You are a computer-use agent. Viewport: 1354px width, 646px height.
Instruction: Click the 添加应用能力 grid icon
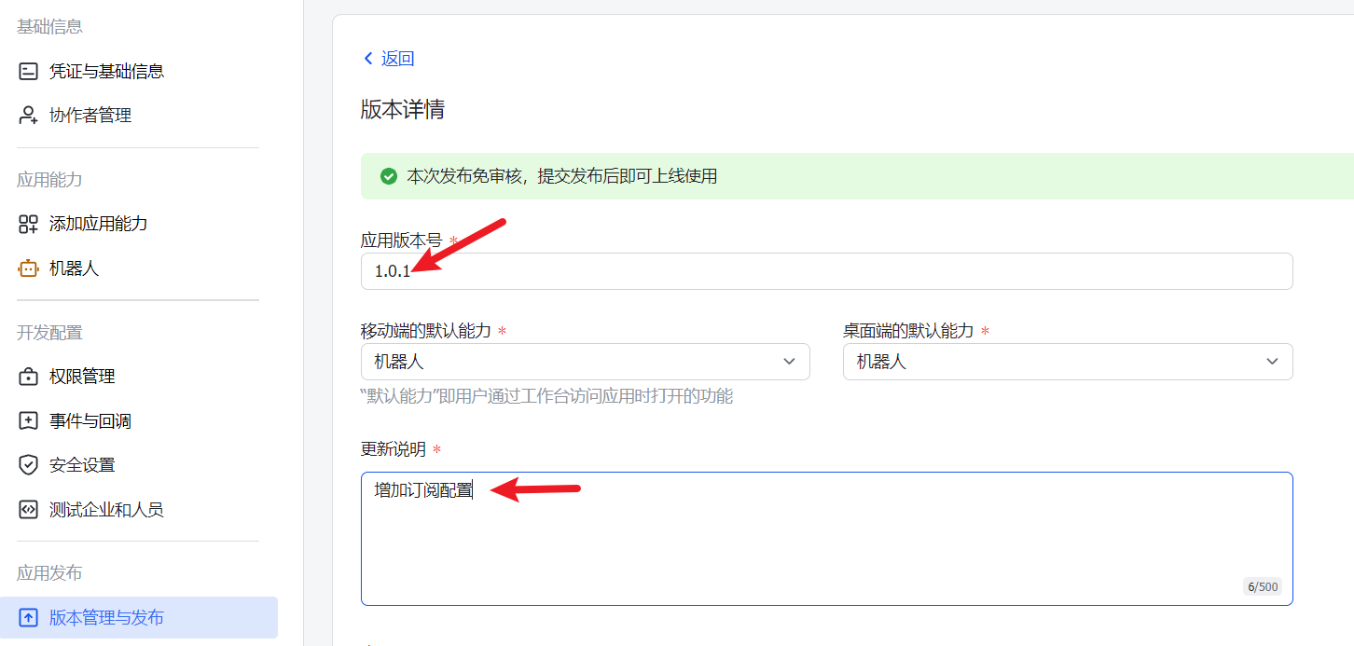pos(28,224)
